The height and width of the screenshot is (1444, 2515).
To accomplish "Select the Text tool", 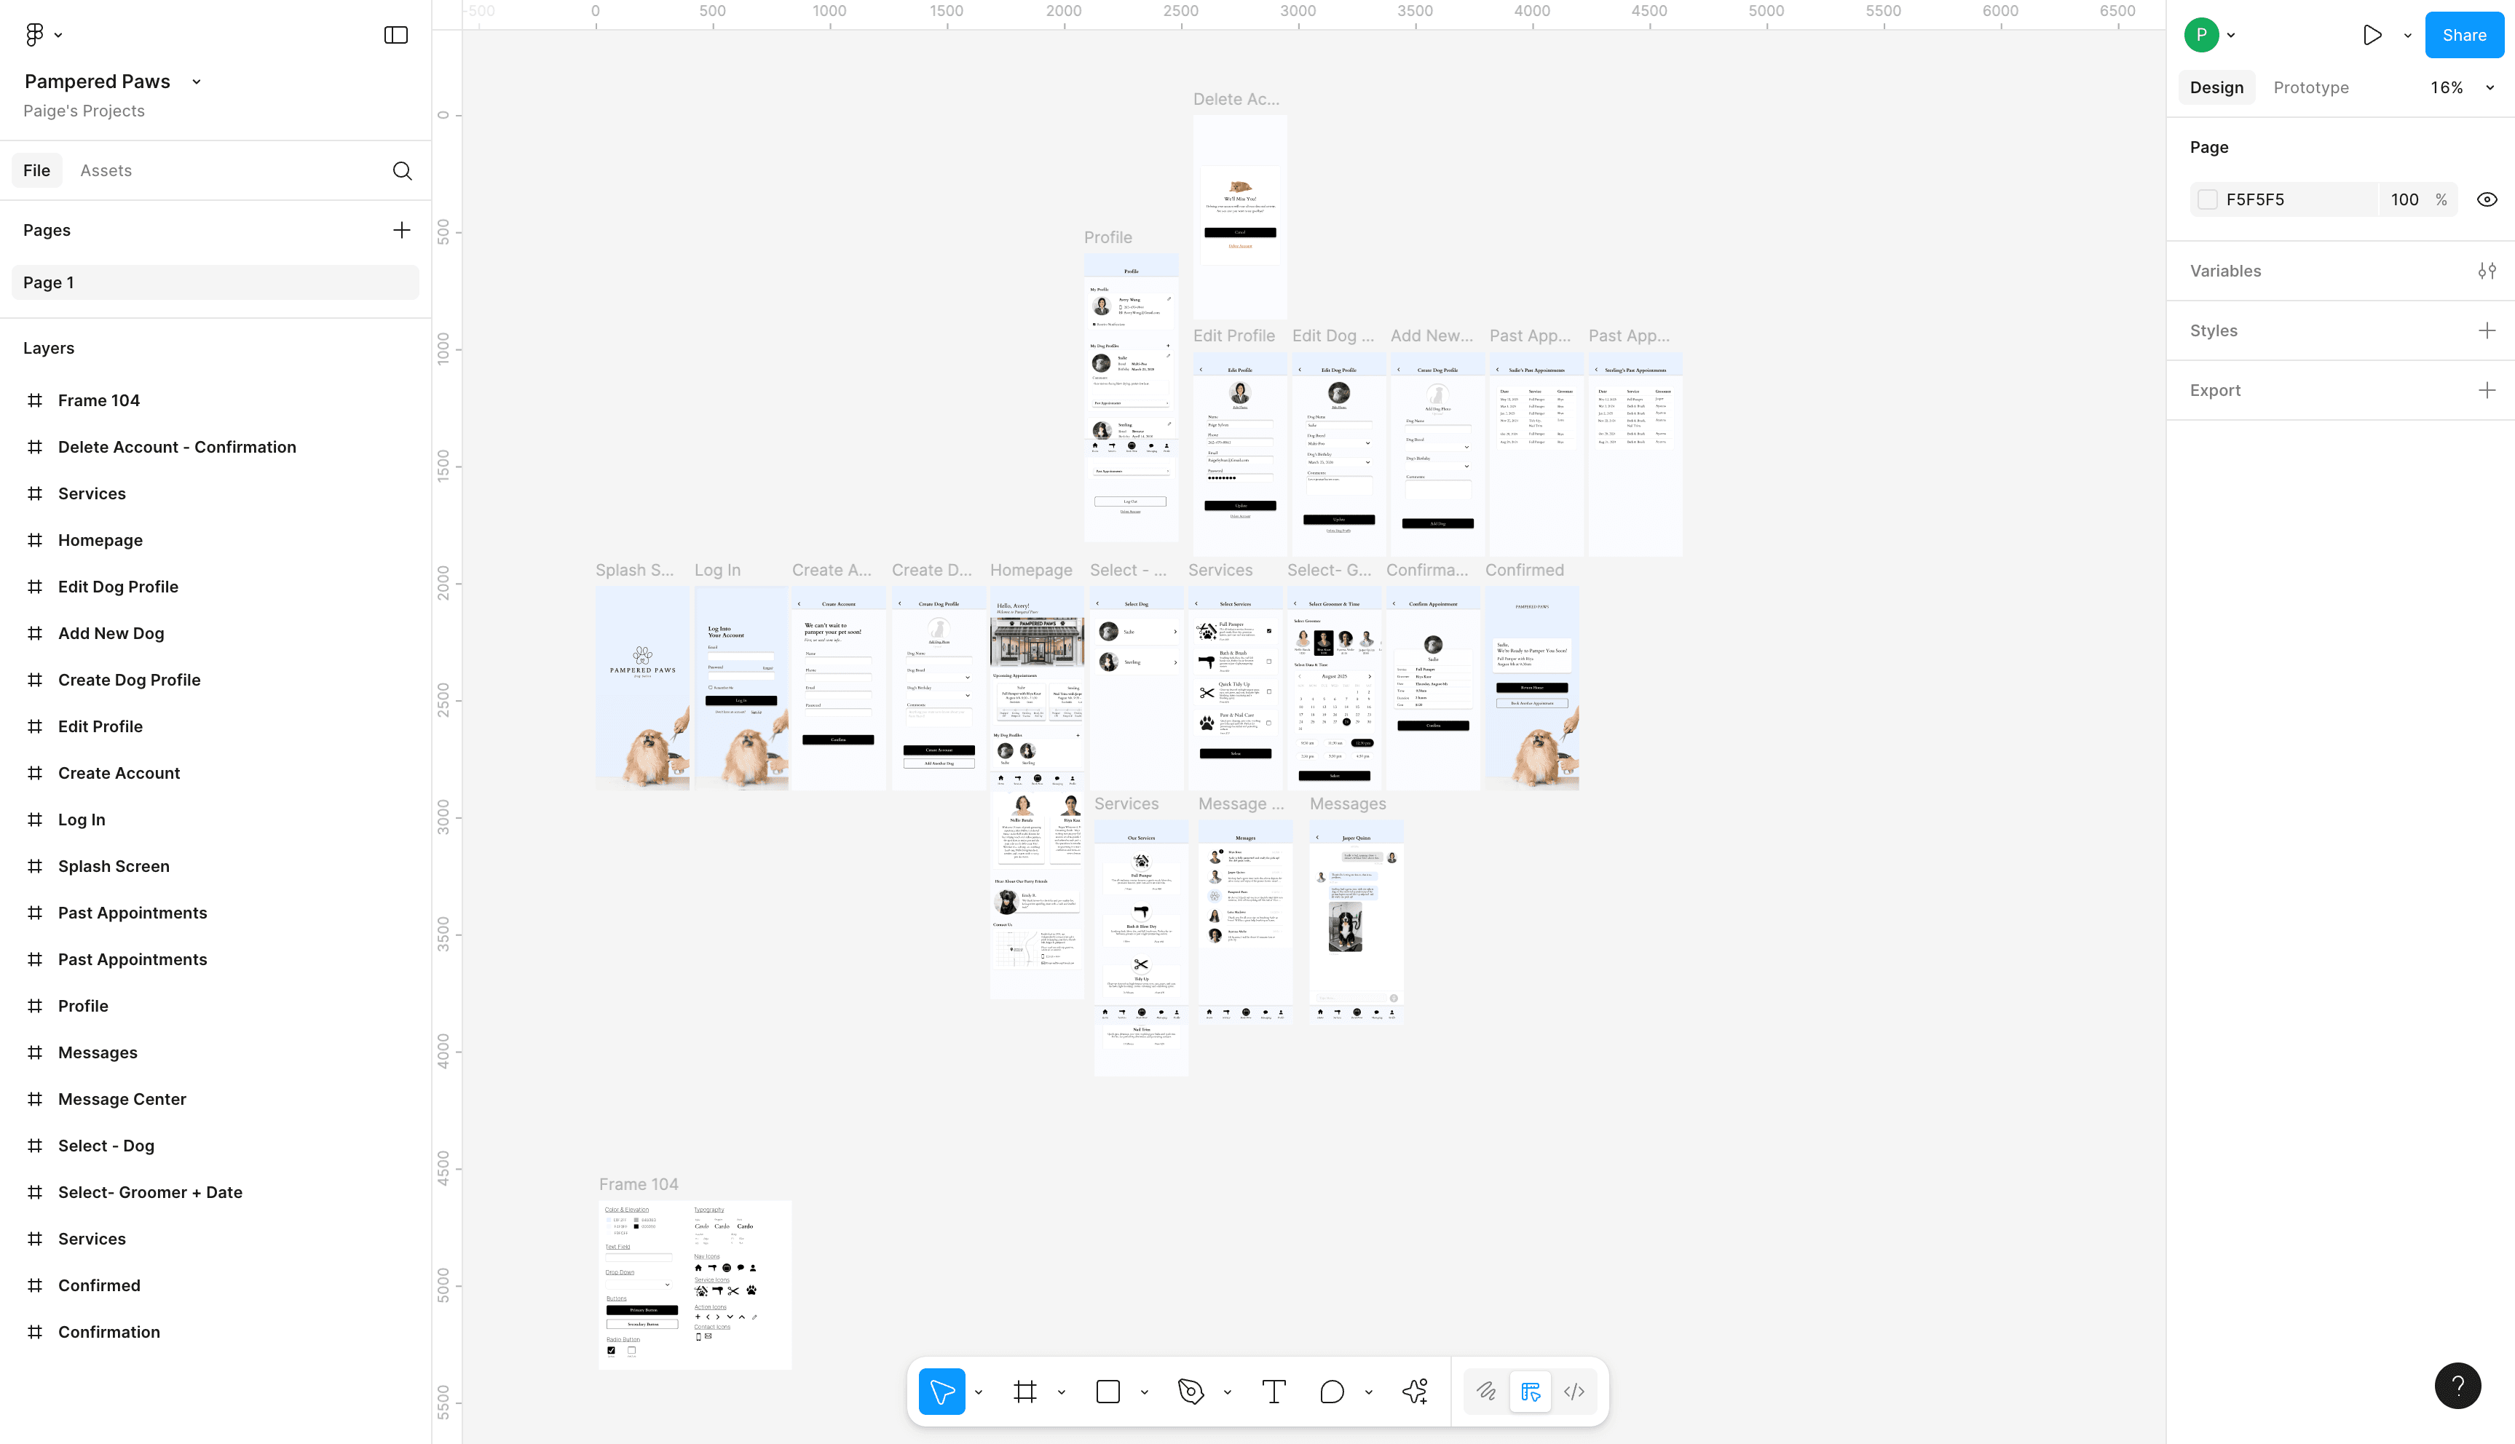I will [1274, 1392].
